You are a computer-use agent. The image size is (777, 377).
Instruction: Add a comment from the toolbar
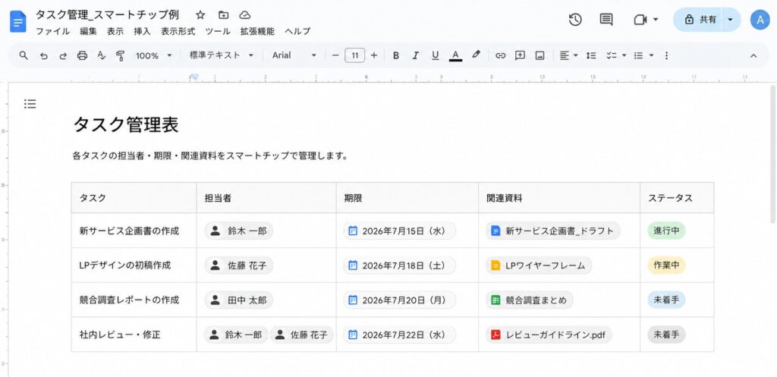[520, 55]
